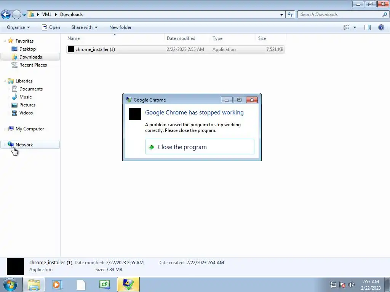Image resolution: width=390 pixels, height=292 pixels.
Task: Click the Network globe icon
Action: pyautogui.click(x=11, y=144)
